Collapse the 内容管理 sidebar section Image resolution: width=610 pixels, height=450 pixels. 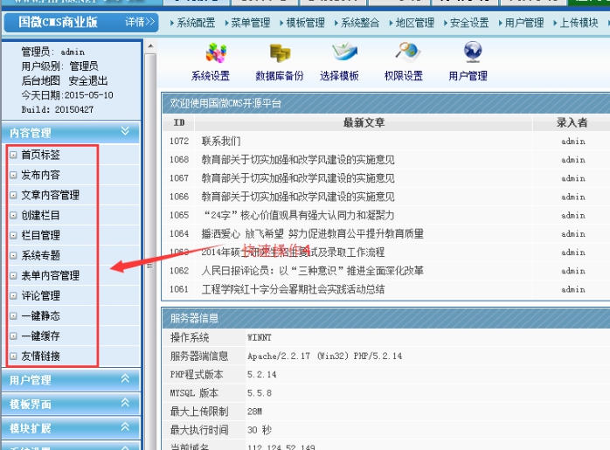125,132
